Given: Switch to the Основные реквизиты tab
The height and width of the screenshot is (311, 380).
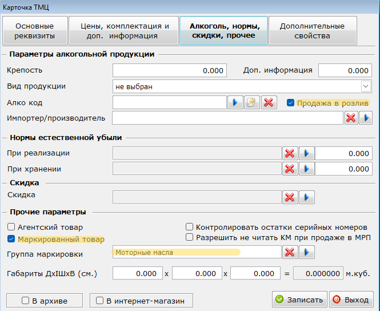Looking at the screenshot, I should [35, 30].
